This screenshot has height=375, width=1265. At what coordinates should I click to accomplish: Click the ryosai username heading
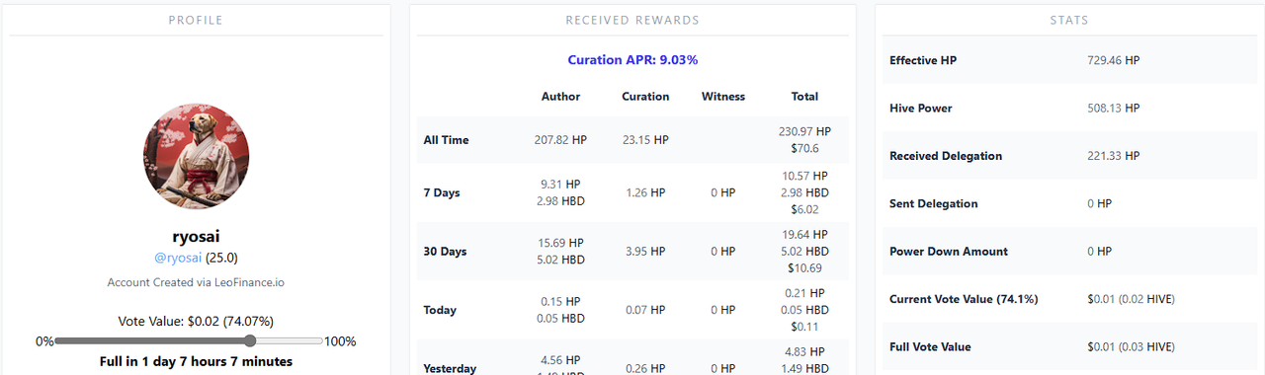point(196,237)
